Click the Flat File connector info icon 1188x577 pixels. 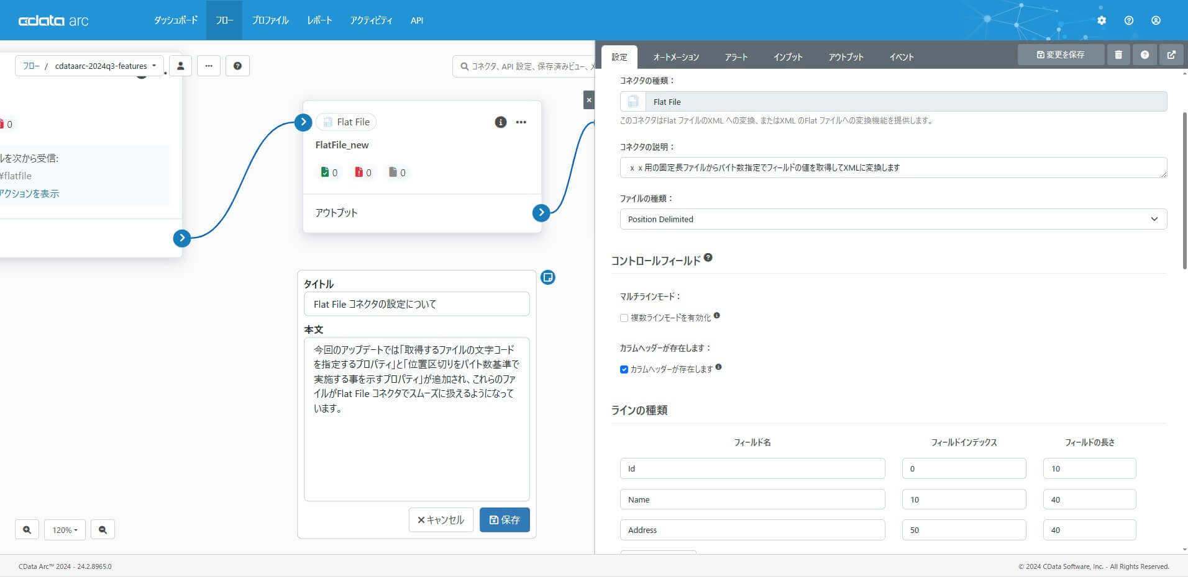coord(500,122)
